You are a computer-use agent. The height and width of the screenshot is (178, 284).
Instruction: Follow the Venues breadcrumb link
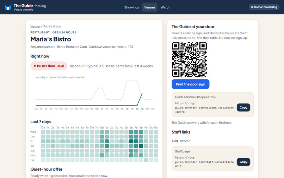click(x=35, y=26)
